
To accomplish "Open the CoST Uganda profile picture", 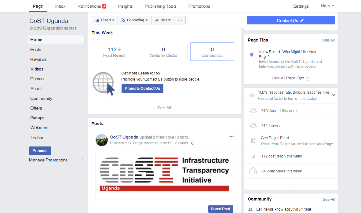I will pos(101,140).
